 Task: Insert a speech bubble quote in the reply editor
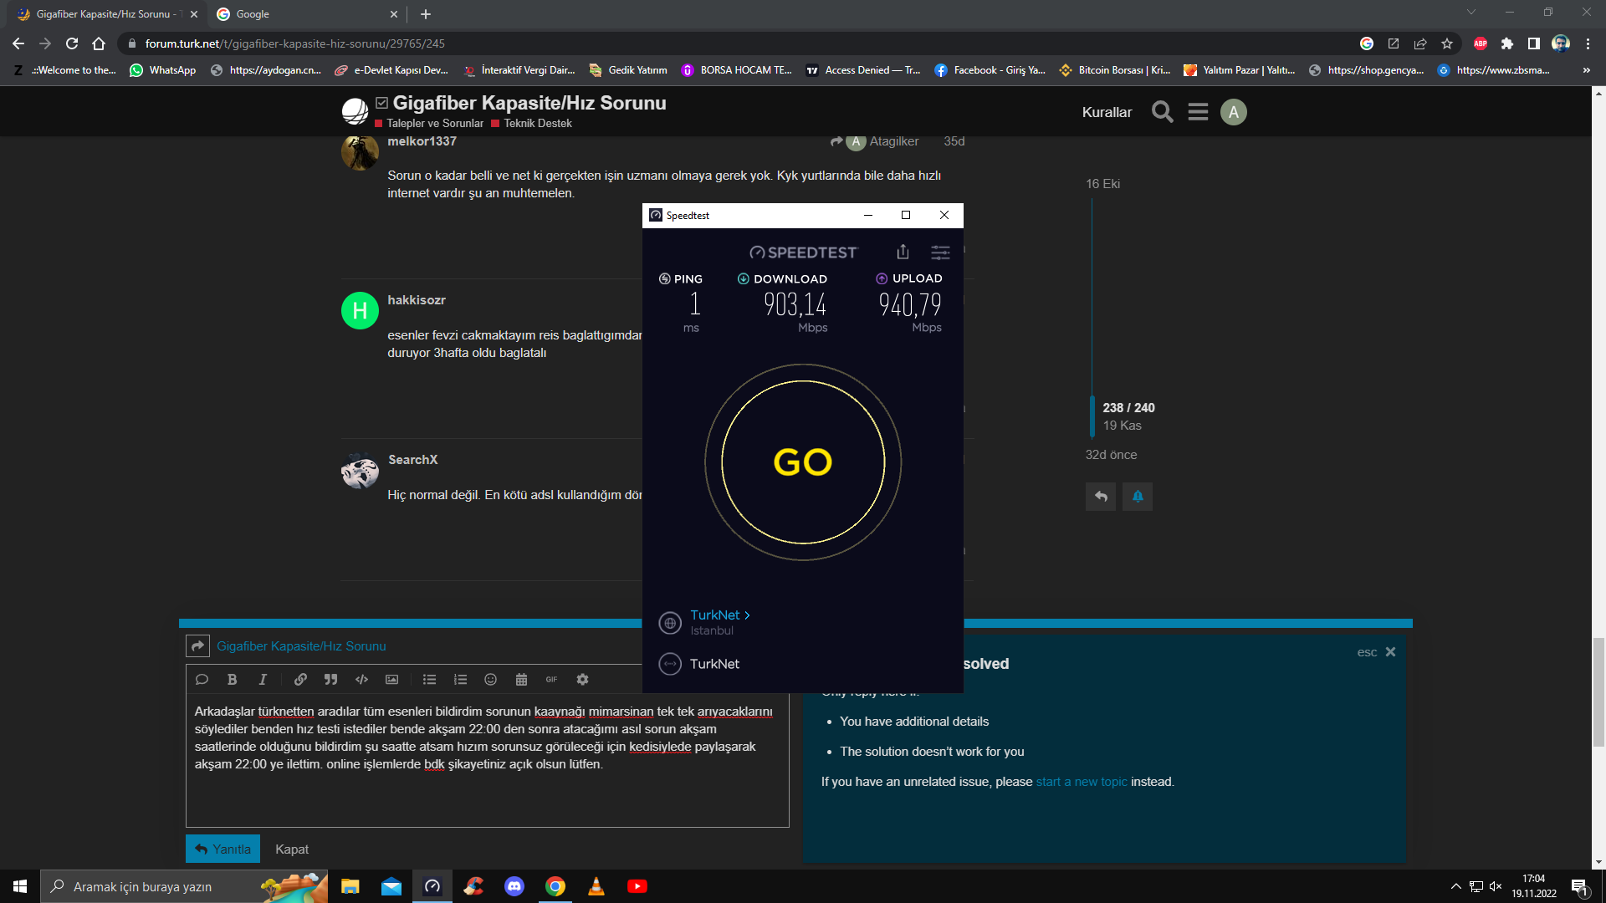coord(202,680)
